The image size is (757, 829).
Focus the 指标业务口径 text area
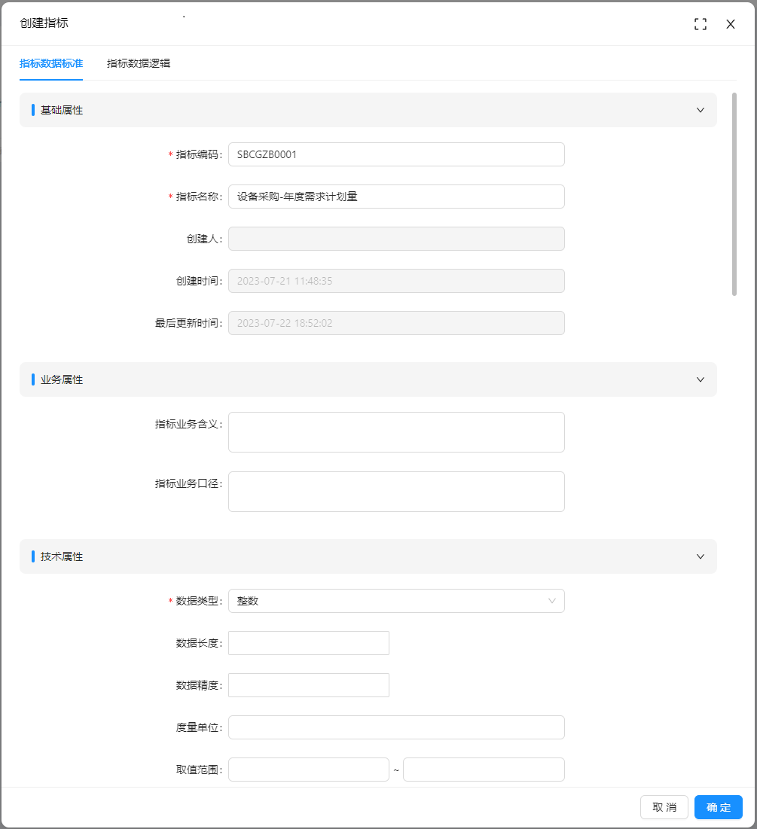[x=396, y=492]
